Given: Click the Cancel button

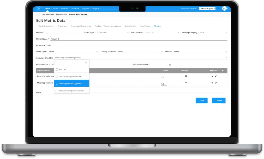Looking at the screenshot, I should click(x=219, y=100).
